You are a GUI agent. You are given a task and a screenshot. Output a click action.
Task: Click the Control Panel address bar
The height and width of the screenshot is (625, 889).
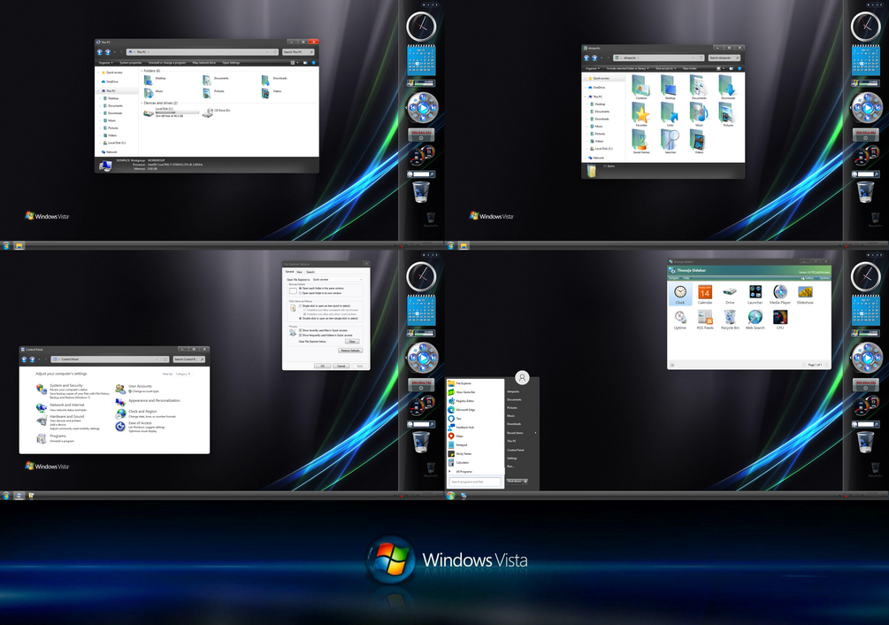[111, 359]
